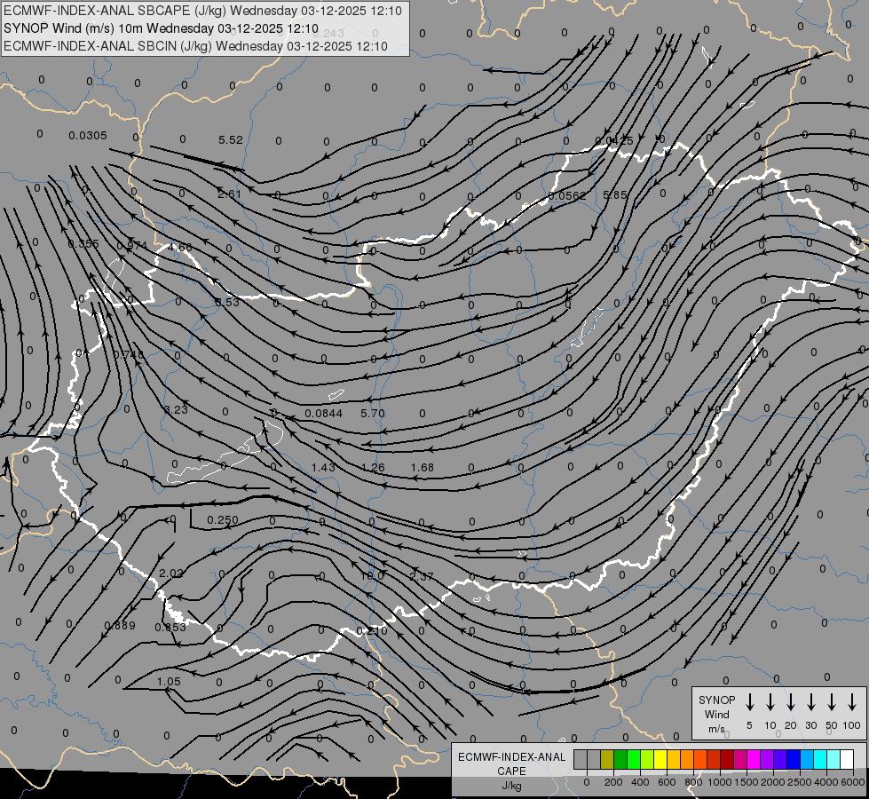Click the 50 m/s wind arrow in legend

(x=832, y=702)
